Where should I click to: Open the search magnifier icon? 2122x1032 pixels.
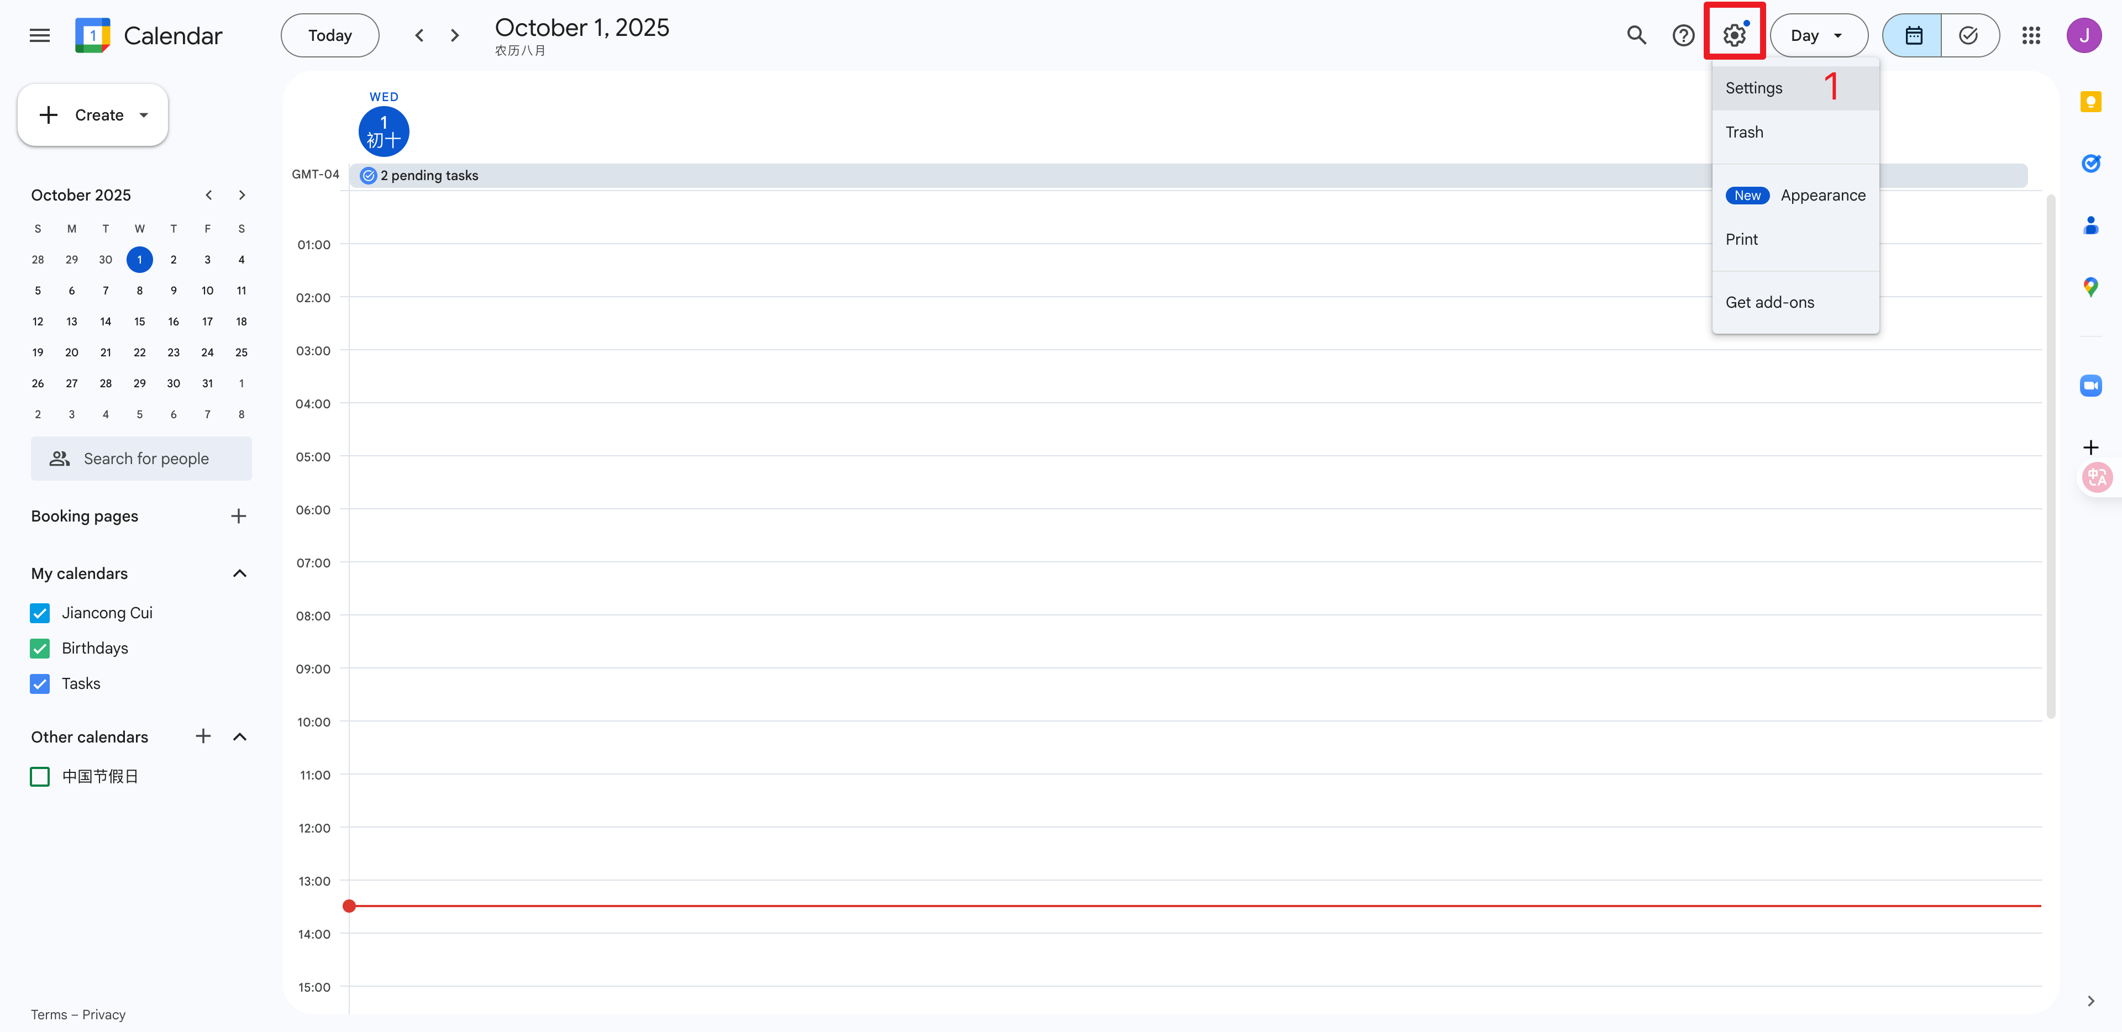tap(1636, 35)
